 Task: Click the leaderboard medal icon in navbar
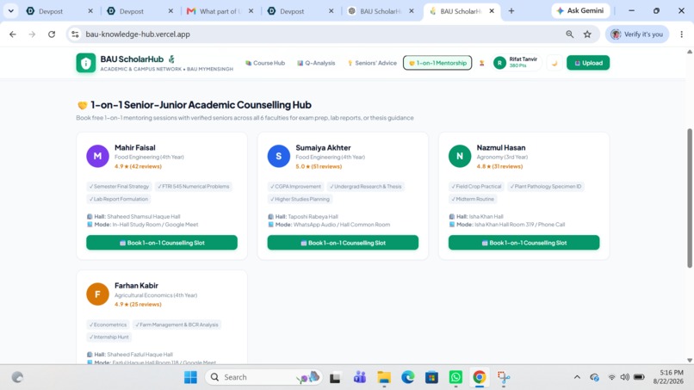click(481, 63)
